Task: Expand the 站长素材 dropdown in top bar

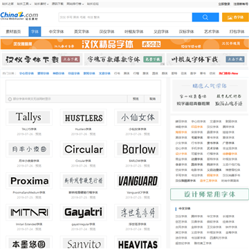Action: 41,4
